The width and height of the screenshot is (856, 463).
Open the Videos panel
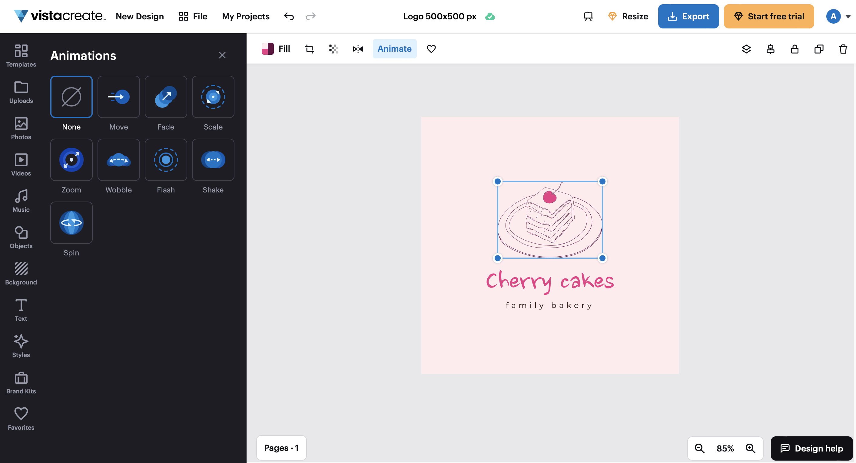coord(21,164)
